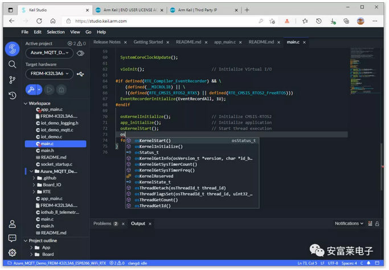Open the tab actions menu icon in the browser
This screenshot has width=389, height=270.
coord(10,10)
